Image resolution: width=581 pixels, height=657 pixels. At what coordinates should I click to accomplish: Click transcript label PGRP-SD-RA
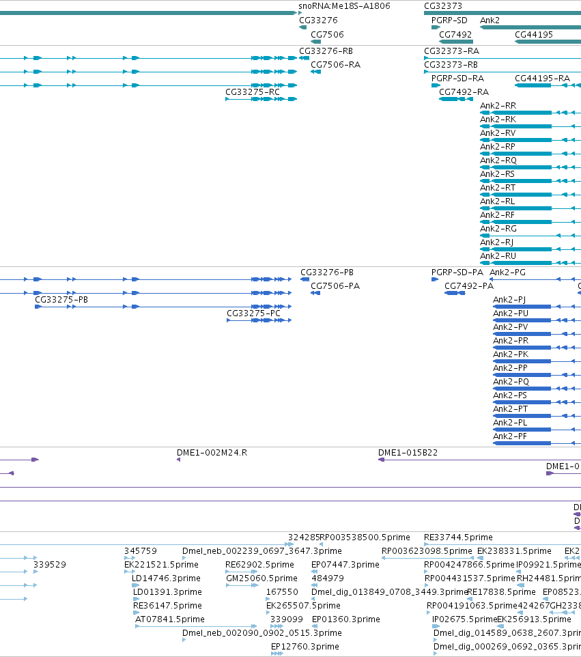tap(458, 79)
